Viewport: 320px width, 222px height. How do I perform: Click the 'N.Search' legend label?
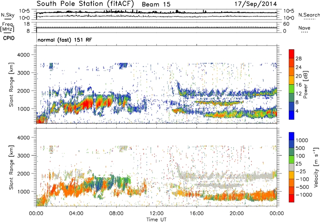[309, 15]
